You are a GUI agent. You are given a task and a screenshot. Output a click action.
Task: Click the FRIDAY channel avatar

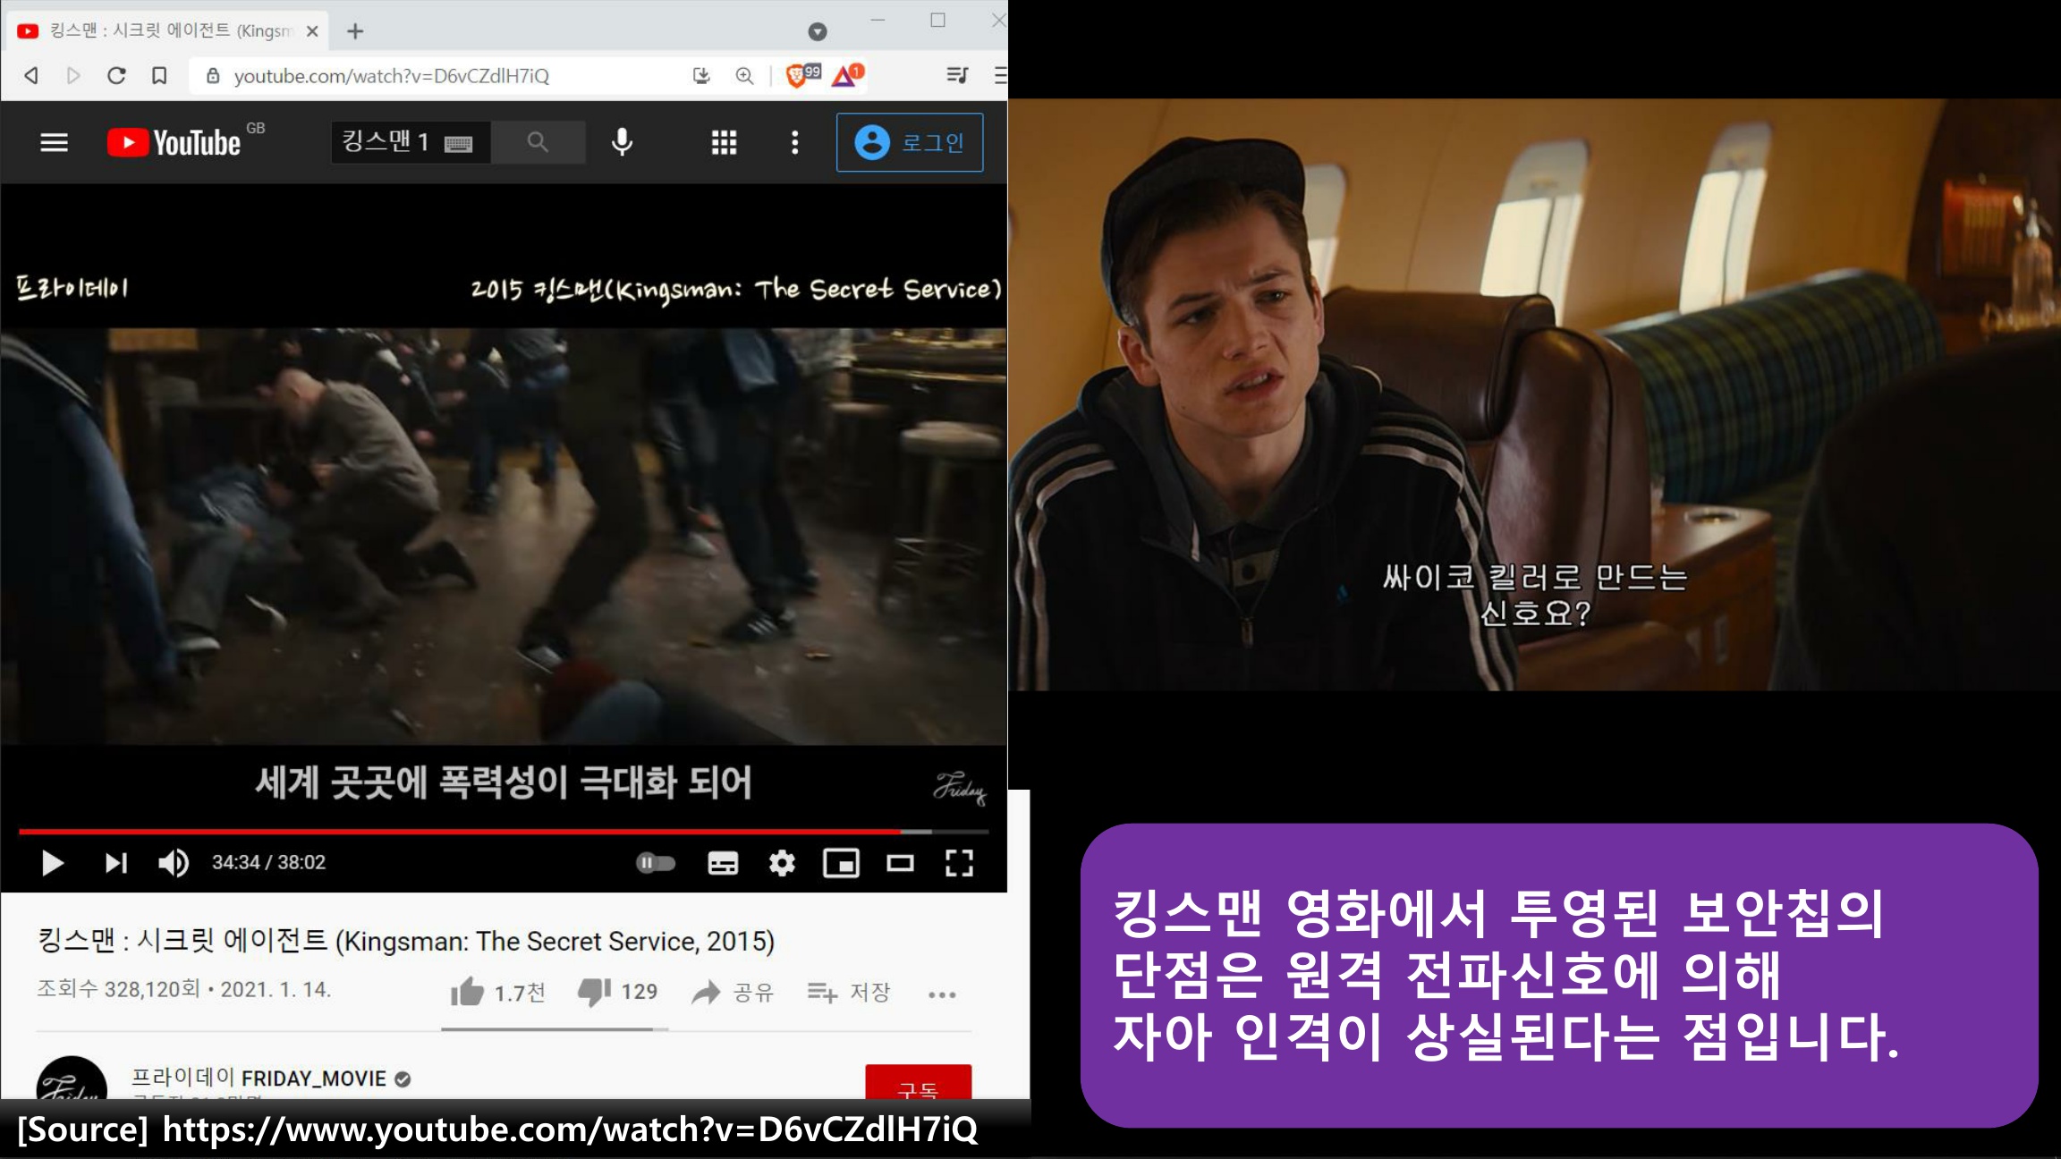[x=72, y=1079]
